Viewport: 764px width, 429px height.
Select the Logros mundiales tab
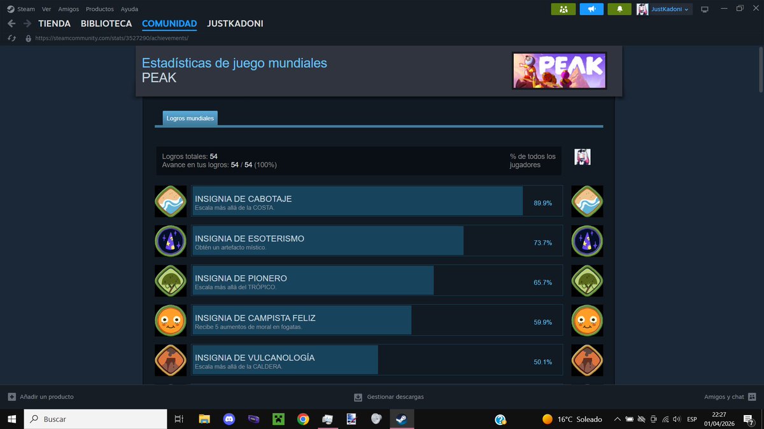point(190,118)
